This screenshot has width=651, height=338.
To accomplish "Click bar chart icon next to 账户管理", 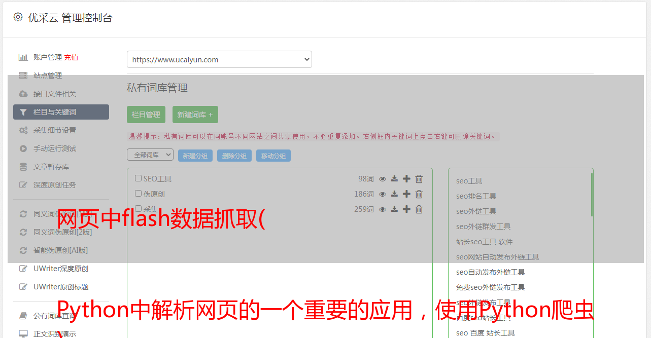I will click(x=23, y=57).
